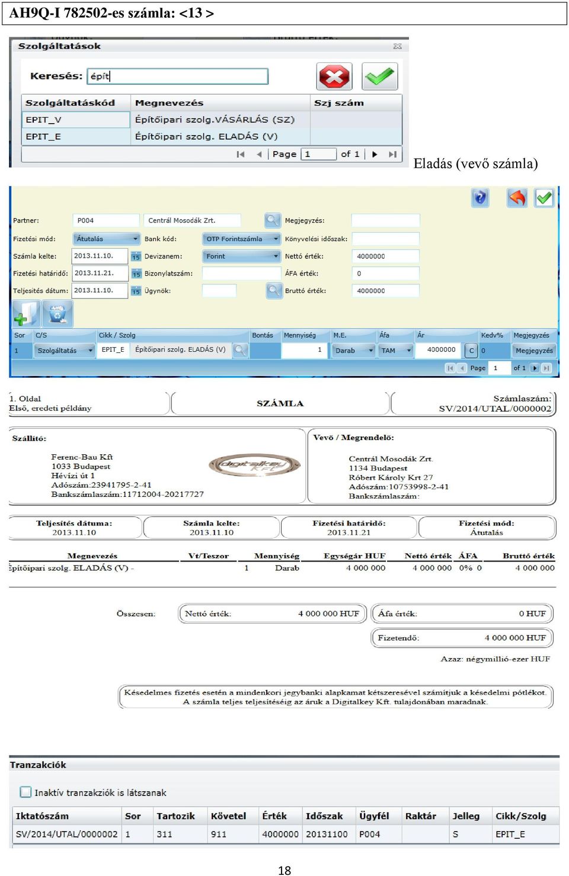This screenshot has height=876, width=569.
Task: Delete invoice line using the recycle bin icon
Action: pos(57,313)
